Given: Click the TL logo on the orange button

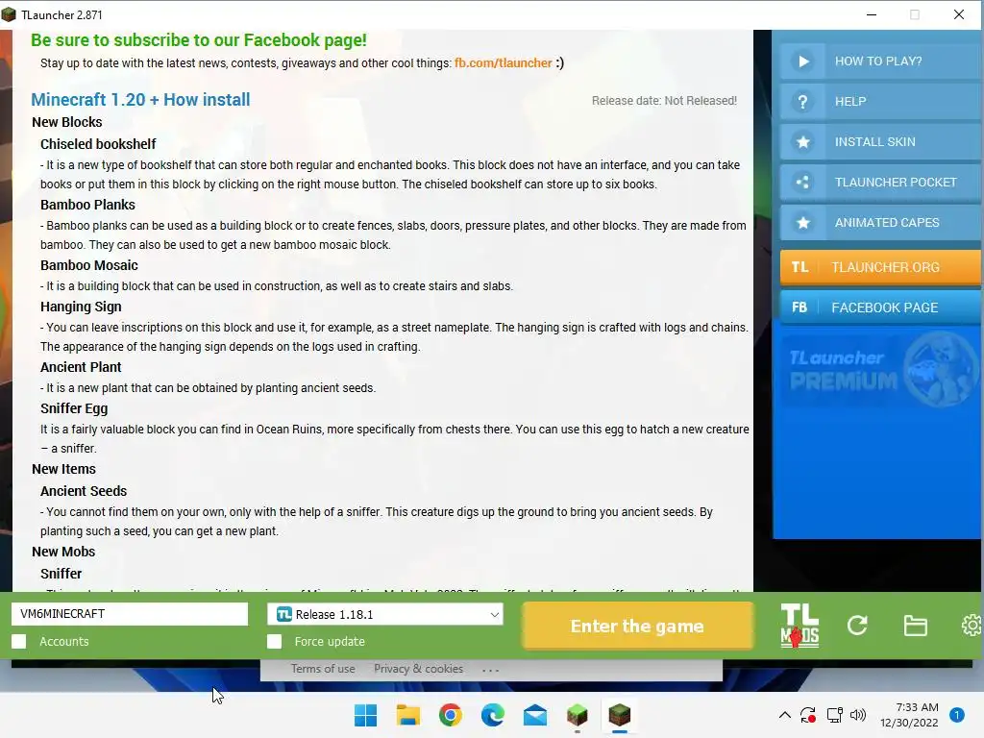Looking at the screenshot, I should point(799,267).
